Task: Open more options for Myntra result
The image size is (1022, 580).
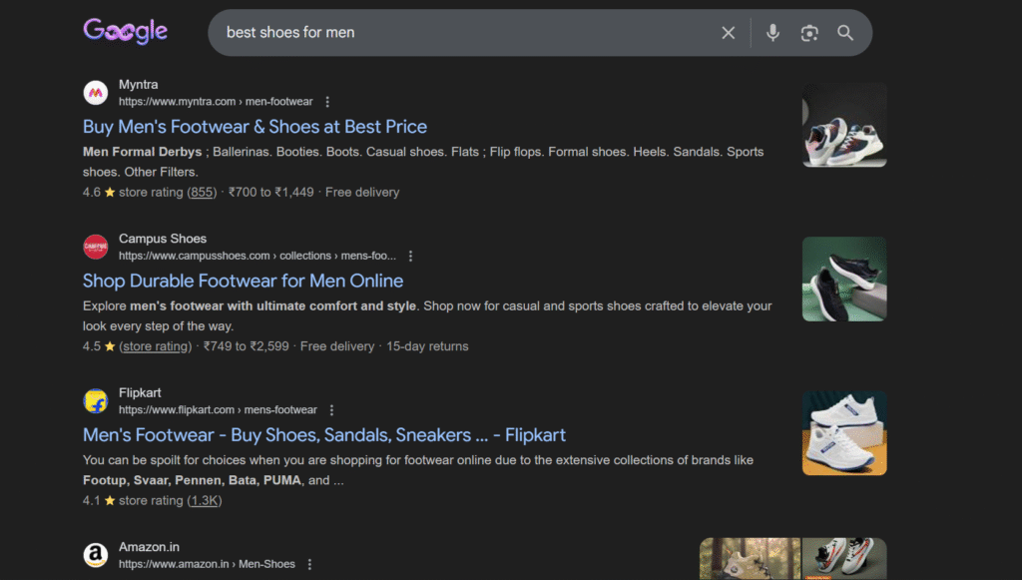Action: (327, 102)
